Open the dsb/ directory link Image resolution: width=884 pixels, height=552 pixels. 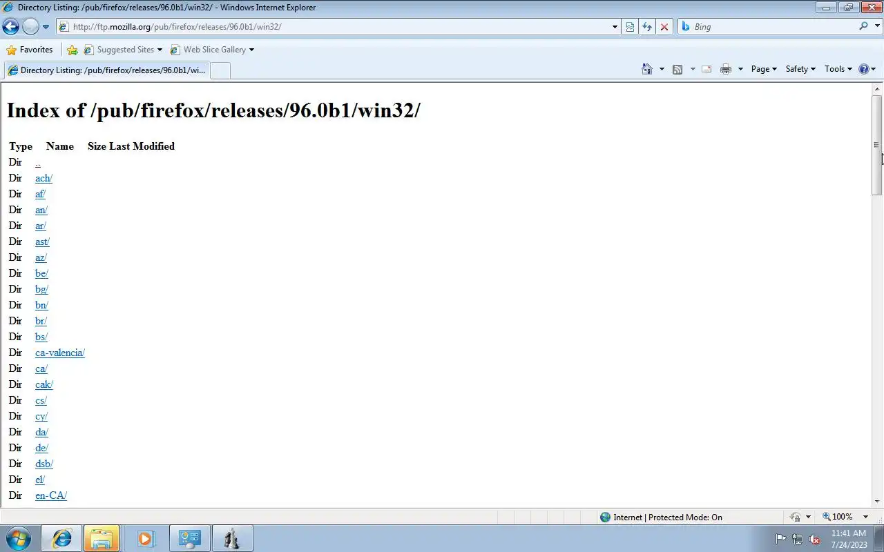[x=44, y=464]
